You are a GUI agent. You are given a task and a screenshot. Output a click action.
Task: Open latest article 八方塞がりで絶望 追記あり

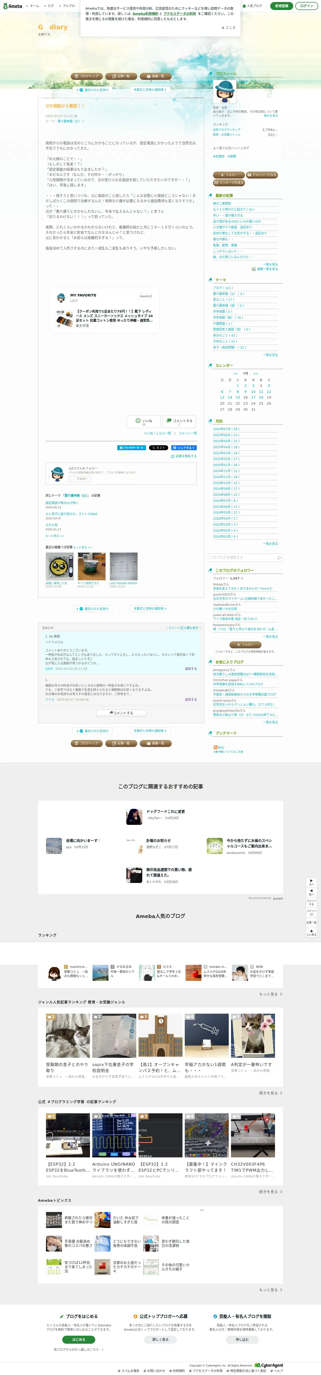coord(232,227)
